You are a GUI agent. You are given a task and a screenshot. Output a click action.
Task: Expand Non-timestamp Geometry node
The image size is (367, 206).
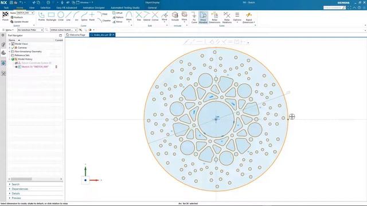coord(10,51)
